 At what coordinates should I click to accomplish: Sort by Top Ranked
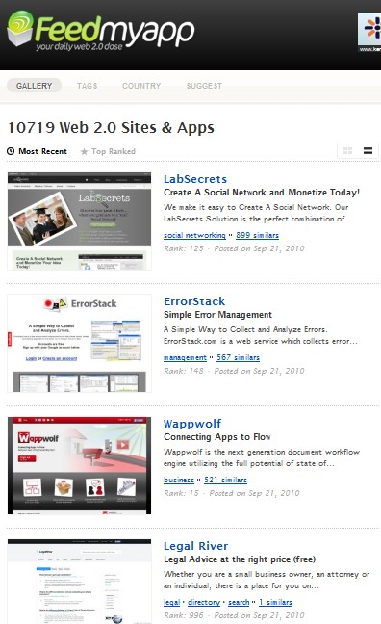point(114,151)
